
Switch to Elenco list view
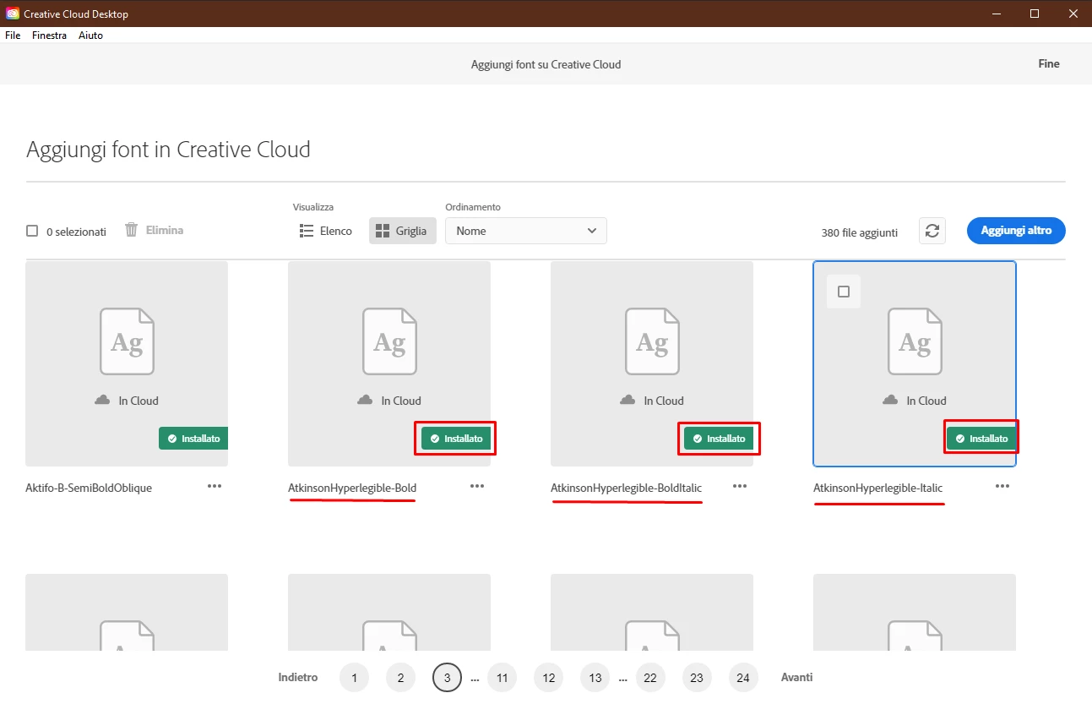pos(326,231)
